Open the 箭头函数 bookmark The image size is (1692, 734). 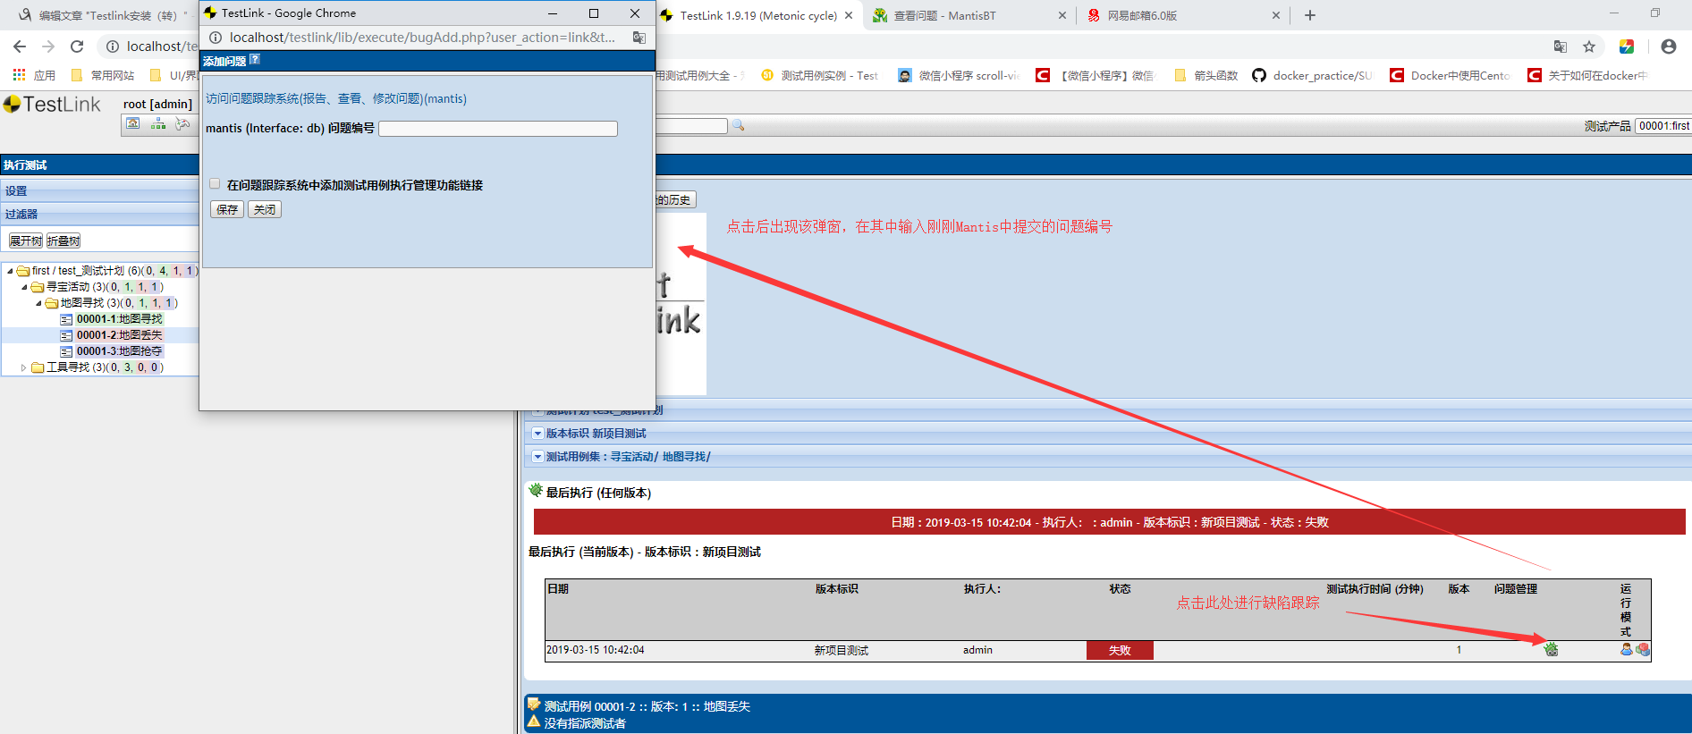1206,75
